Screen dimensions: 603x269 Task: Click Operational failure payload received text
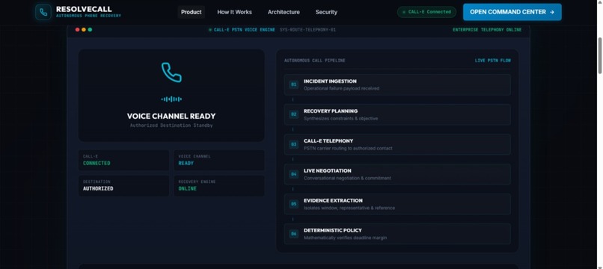click(x=341, y=88)
